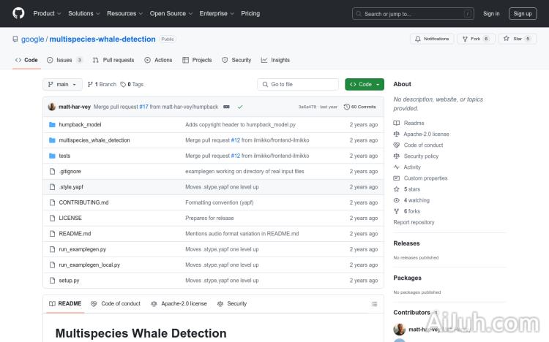Open pull request #17 link

point(144,107)
